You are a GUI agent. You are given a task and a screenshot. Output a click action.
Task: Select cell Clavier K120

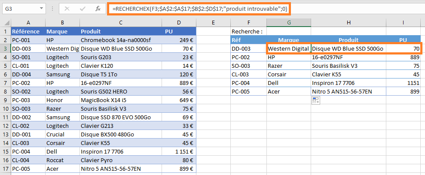click(x=121, y=66)
